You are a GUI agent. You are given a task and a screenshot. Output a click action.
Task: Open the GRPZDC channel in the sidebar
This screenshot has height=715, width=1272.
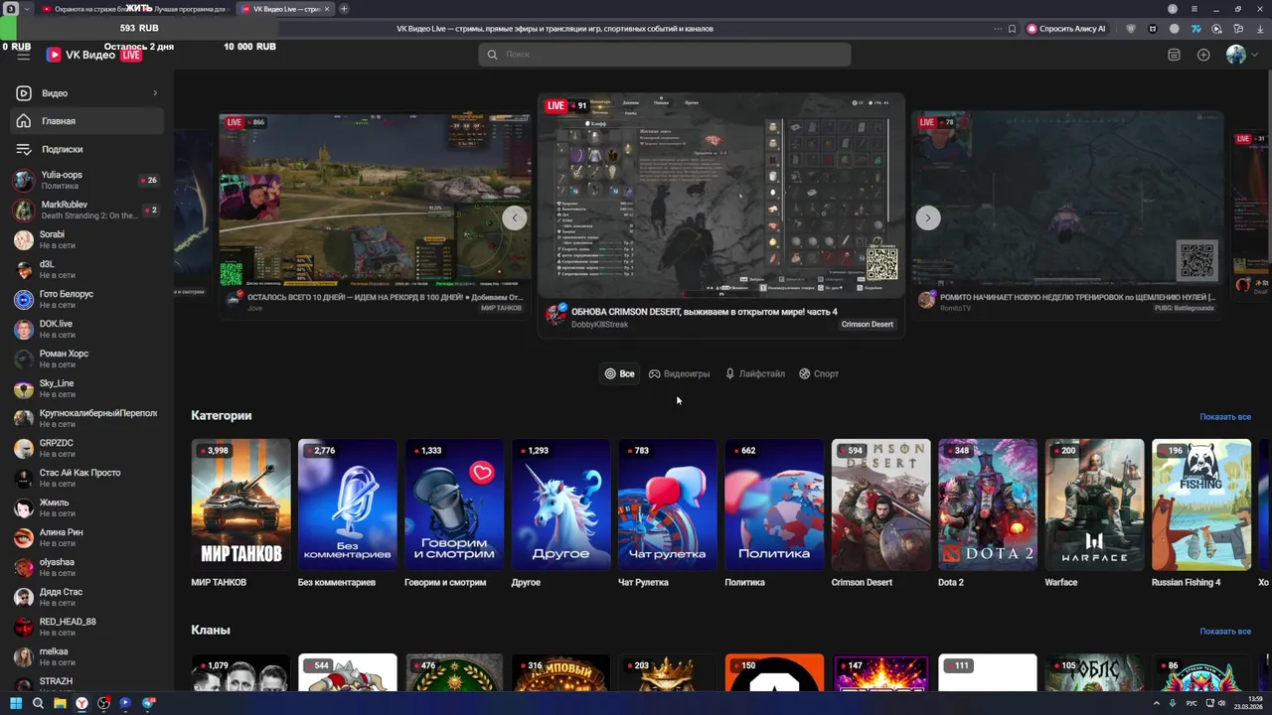point(87,448)
